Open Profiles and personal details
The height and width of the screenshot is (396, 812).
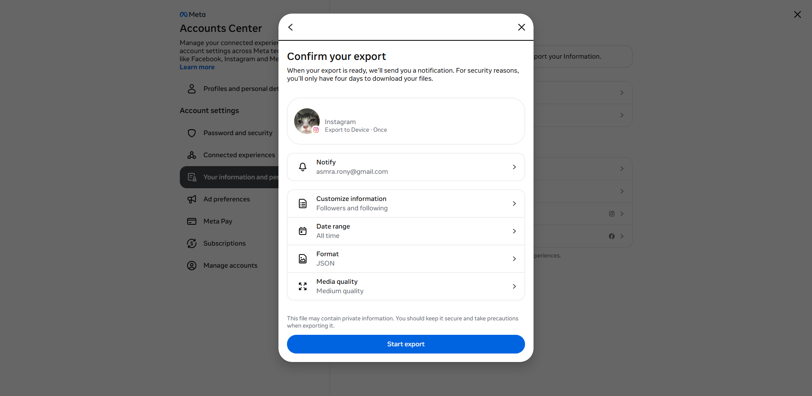tap(230, 89)
